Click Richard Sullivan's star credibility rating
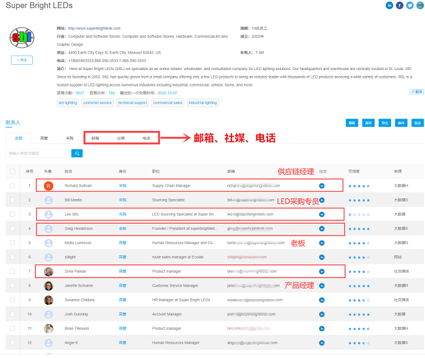Image resolution: width=425 pixels, height=358 pixels. [x=359, y=186]
